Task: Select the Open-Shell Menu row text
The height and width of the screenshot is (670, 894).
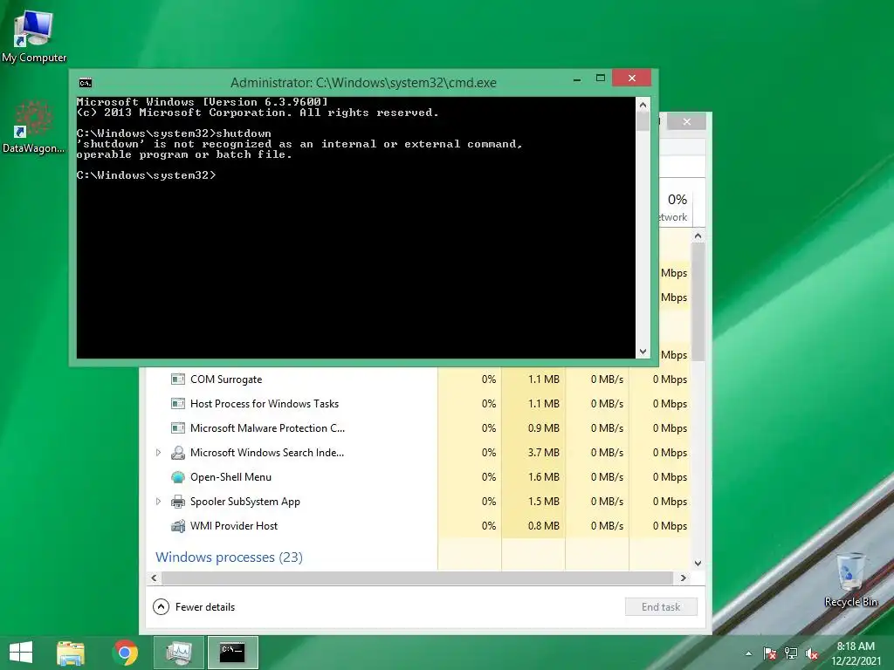Action: 230,477
